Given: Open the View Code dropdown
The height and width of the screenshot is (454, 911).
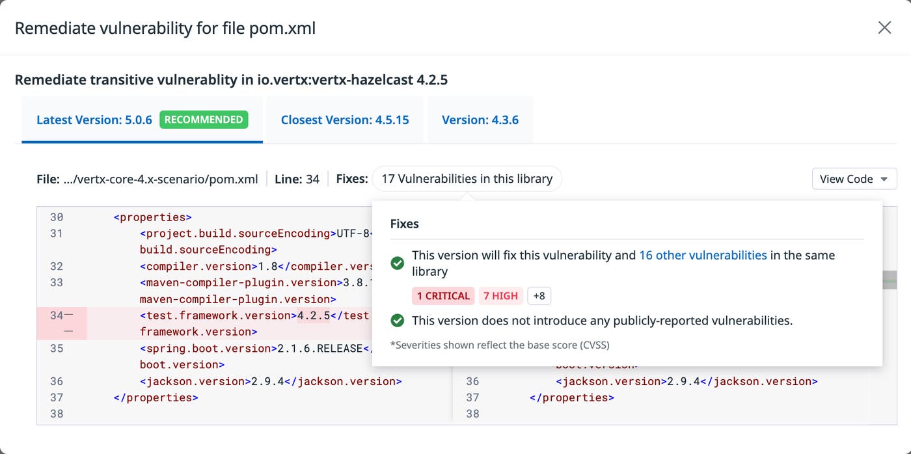Looking at the screenshot, I should point(854,178).
